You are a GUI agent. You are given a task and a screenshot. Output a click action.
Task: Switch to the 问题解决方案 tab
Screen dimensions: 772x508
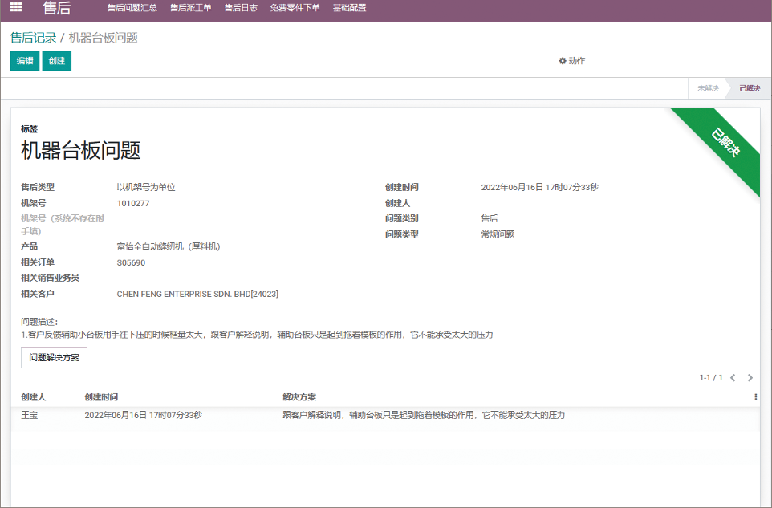(x=55, y=358)
